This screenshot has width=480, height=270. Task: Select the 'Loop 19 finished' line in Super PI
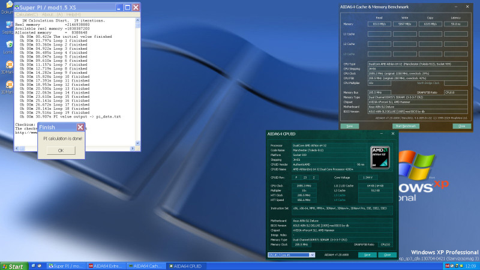coord(55,113)
